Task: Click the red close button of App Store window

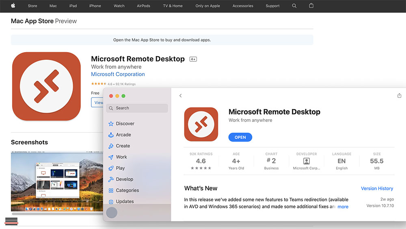Action: tap(111, 96)
